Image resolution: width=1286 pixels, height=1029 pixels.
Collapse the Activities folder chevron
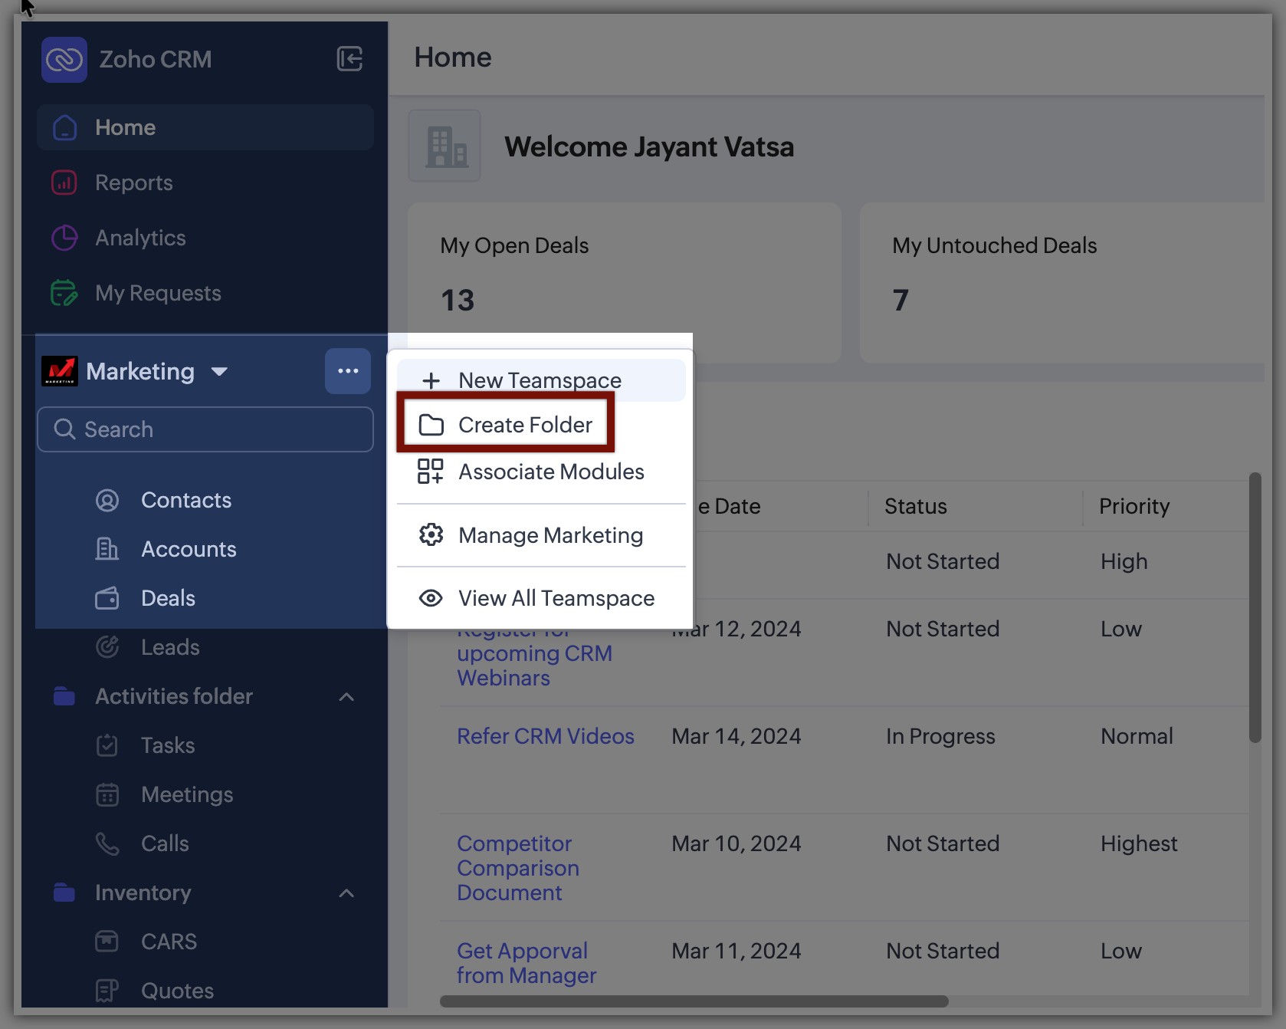pos(346,696)
